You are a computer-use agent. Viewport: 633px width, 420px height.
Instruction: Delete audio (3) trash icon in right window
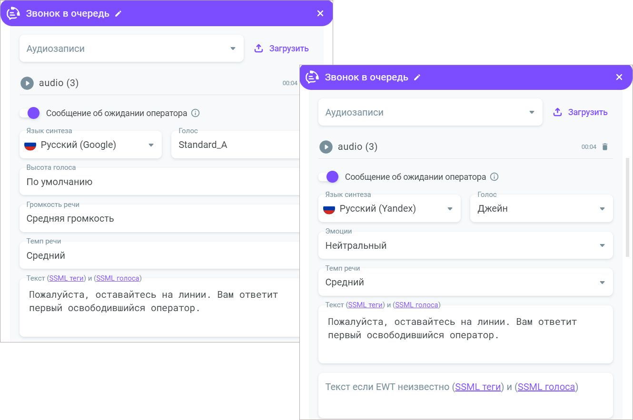coord(605,147)
